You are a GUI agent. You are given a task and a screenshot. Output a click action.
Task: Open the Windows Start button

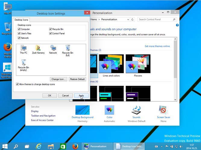[x=5, y=146]
